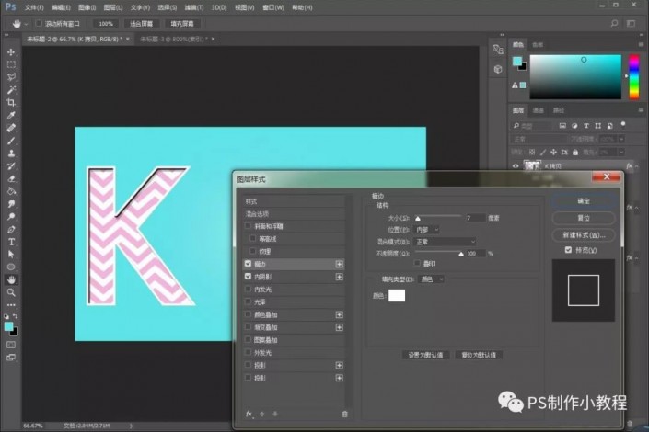Click the white stroke color swatch
This screenshot has width=649, height=432.
tap(397, 296)
